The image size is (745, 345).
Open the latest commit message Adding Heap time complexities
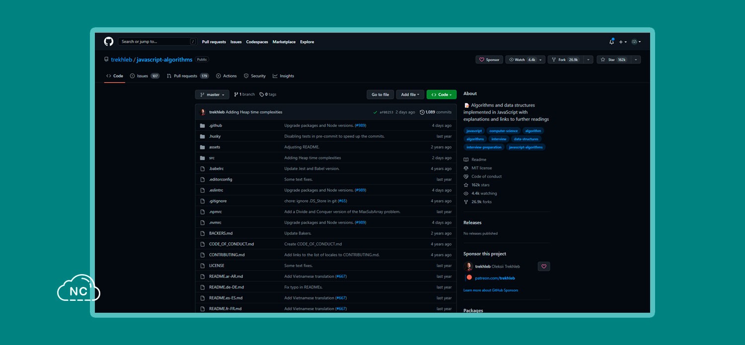click(x=254, y=112)
